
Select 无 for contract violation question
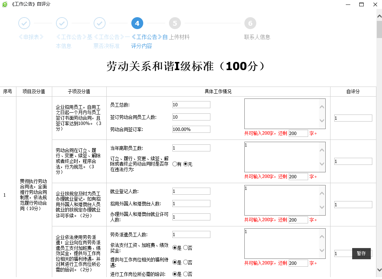pyautogui.click(x=185, y=164)
